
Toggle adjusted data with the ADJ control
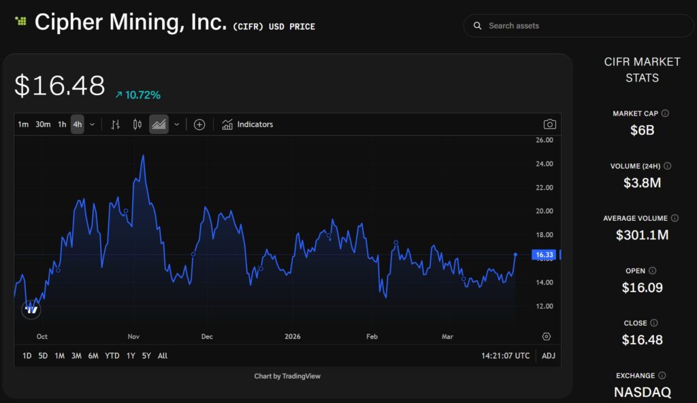point(549,355)
